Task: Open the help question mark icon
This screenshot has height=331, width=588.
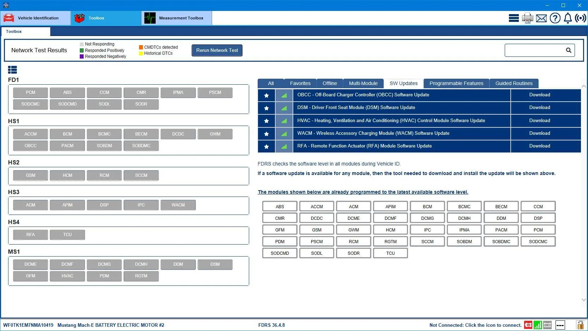Action: (x=555, y=18)
